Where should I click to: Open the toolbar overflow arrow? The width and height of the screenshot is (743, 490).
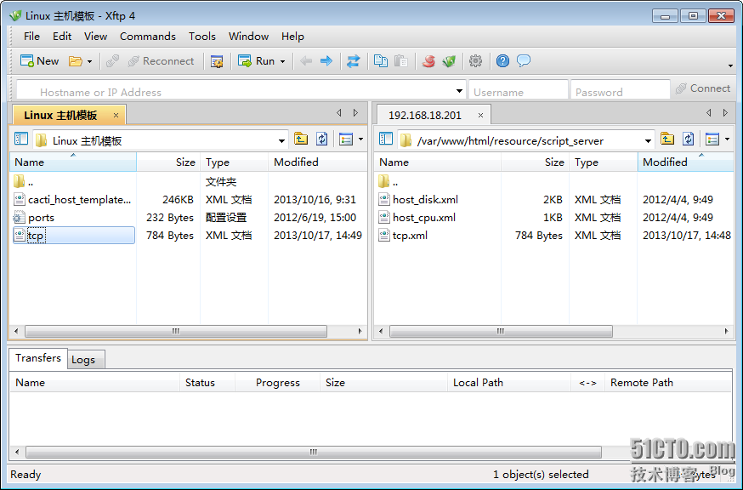click(x=730, y=66)
